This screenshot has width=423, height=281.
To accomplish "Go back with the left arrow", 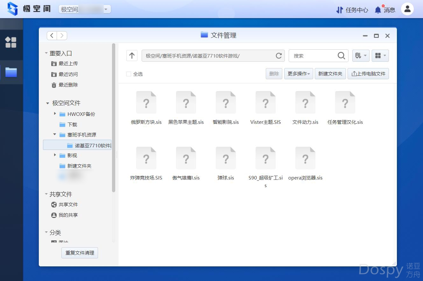I will pyautogui.click(x=52, y=36).
